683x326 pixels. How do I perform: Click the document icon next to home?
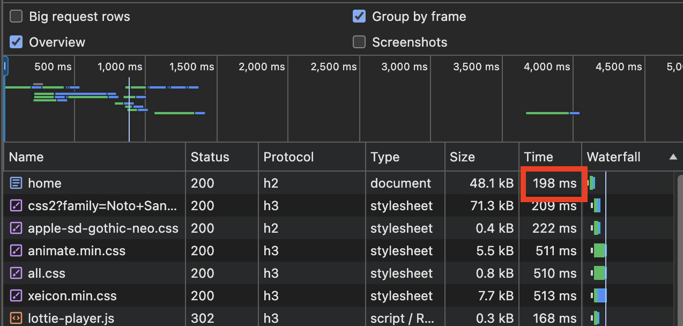[16, 183]
